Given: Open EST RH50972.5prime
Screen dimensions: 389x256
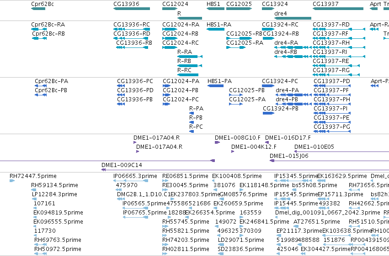Looking at the screenshot, I should 58,249.
